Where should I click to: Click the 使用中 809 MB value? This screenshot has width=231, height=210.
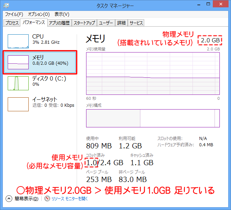[99, 146]
